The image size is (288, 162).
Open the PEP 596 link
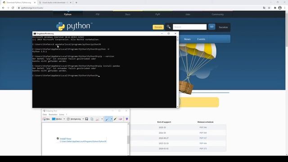point(203,127)
